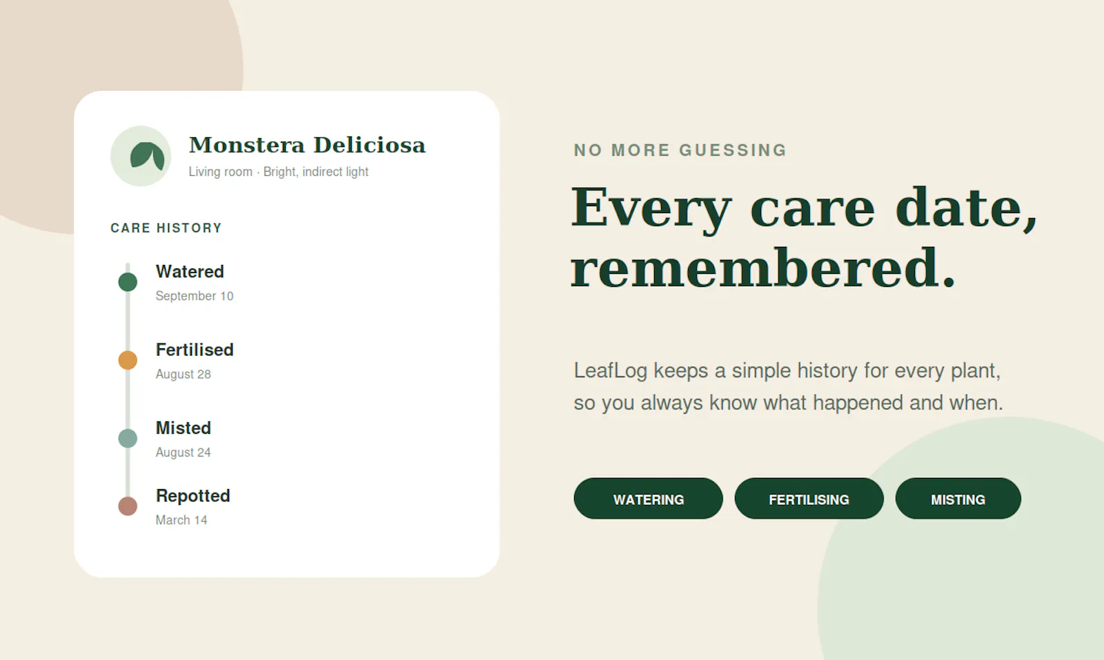1104x660 pixels.
Task: Click the FERTILISING pill button
Action: tap(809, 499)
